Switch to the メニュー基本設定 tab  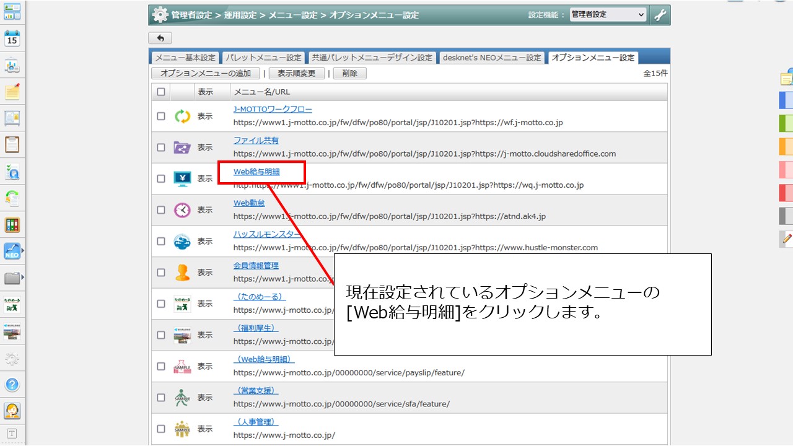[185, 58]
